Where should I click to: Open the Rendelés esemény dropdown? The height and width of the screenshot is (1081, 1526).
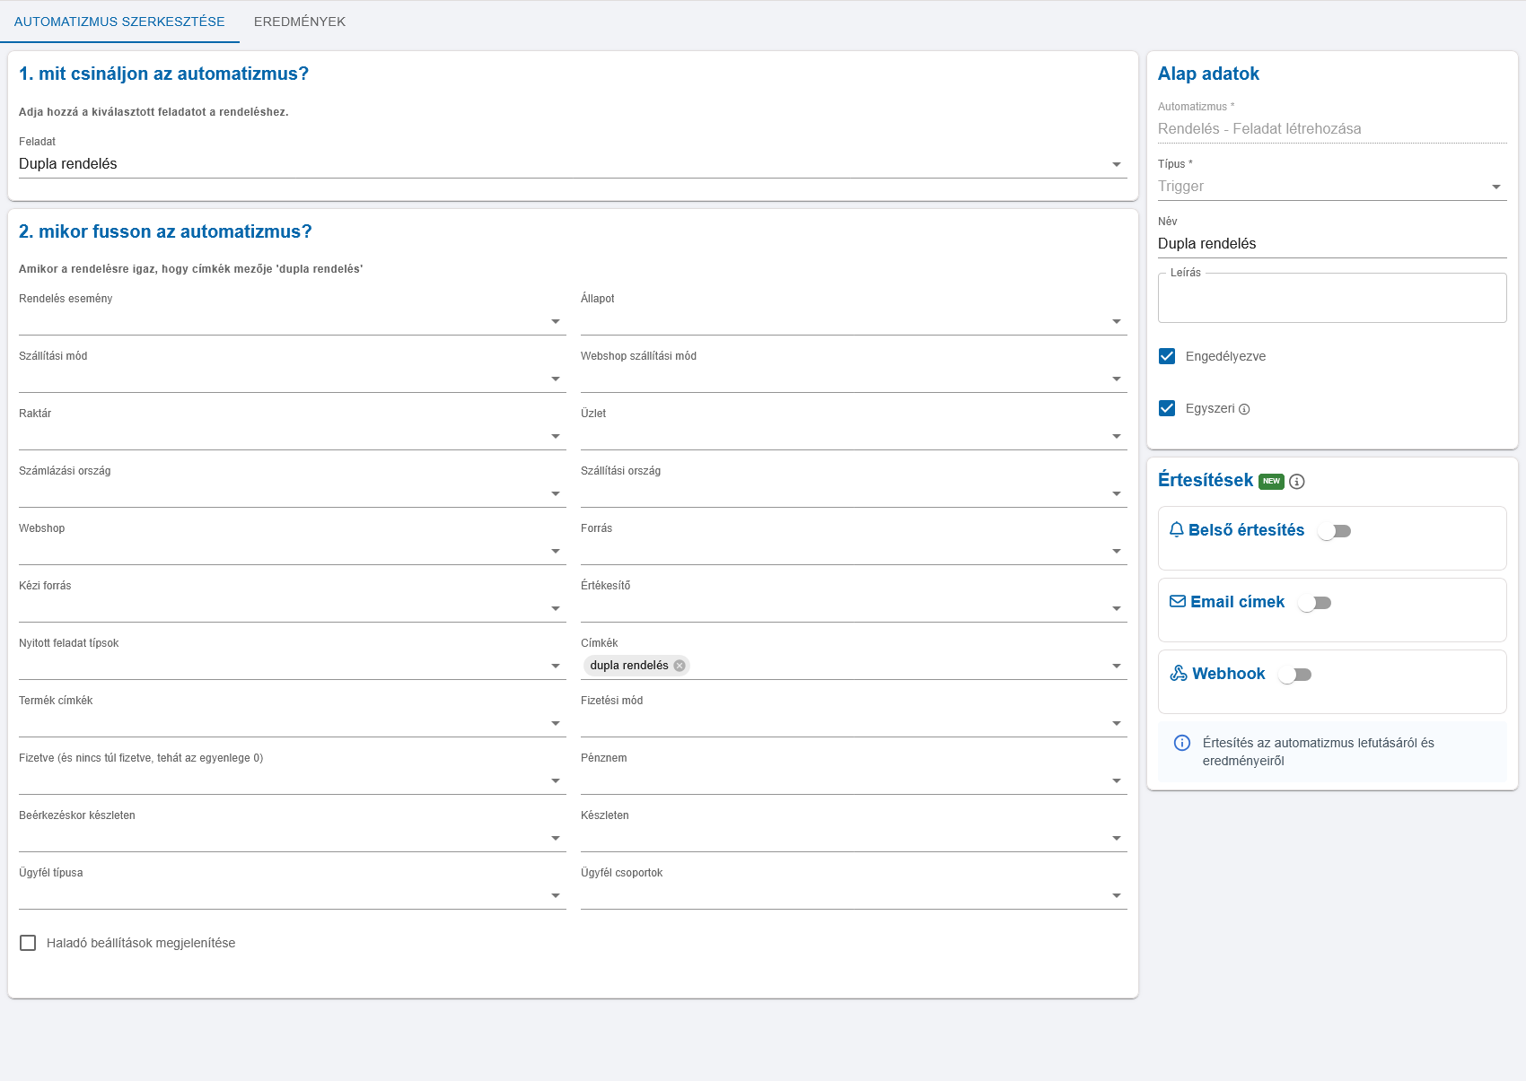coord(293,321)
